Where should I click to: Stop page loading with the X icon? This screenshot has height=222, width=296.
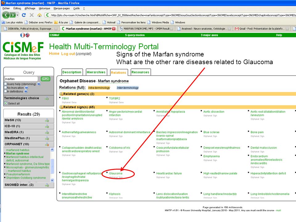[x=32, y=15]
